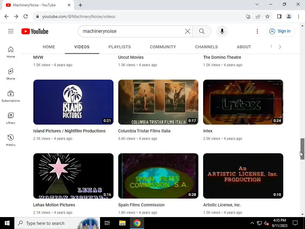Start voice search with microphone
This screenshot has height=229, width=305.
(222, 31)
